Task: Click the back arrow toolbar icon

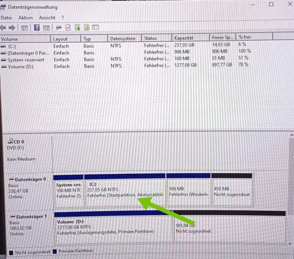Action: point(3,28)
